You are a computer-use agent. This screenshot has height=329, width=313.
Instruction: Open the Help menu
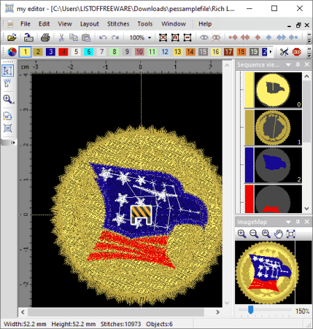click(x=205, y=24)
